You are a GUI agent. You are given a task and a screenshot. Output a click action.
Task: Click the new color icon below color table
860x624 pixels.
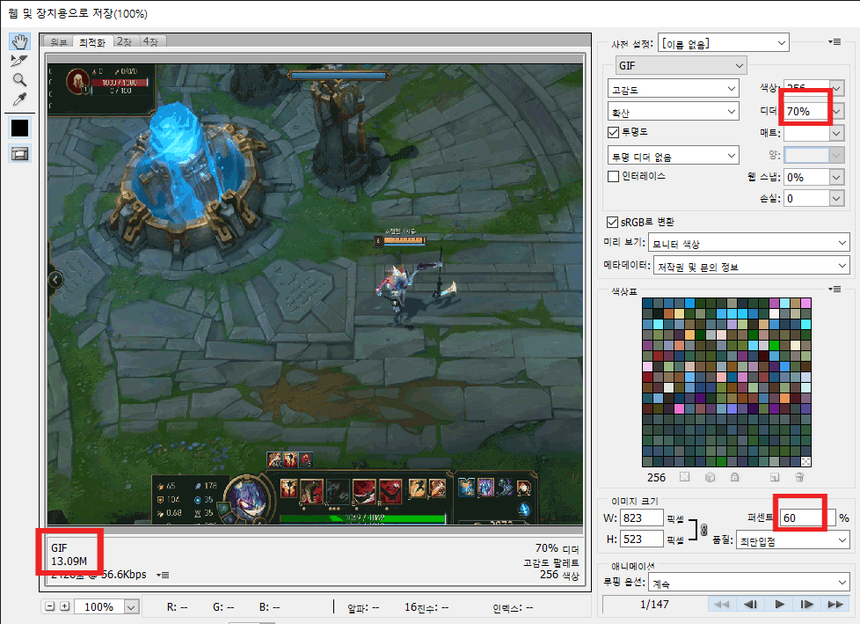point(775,477)
